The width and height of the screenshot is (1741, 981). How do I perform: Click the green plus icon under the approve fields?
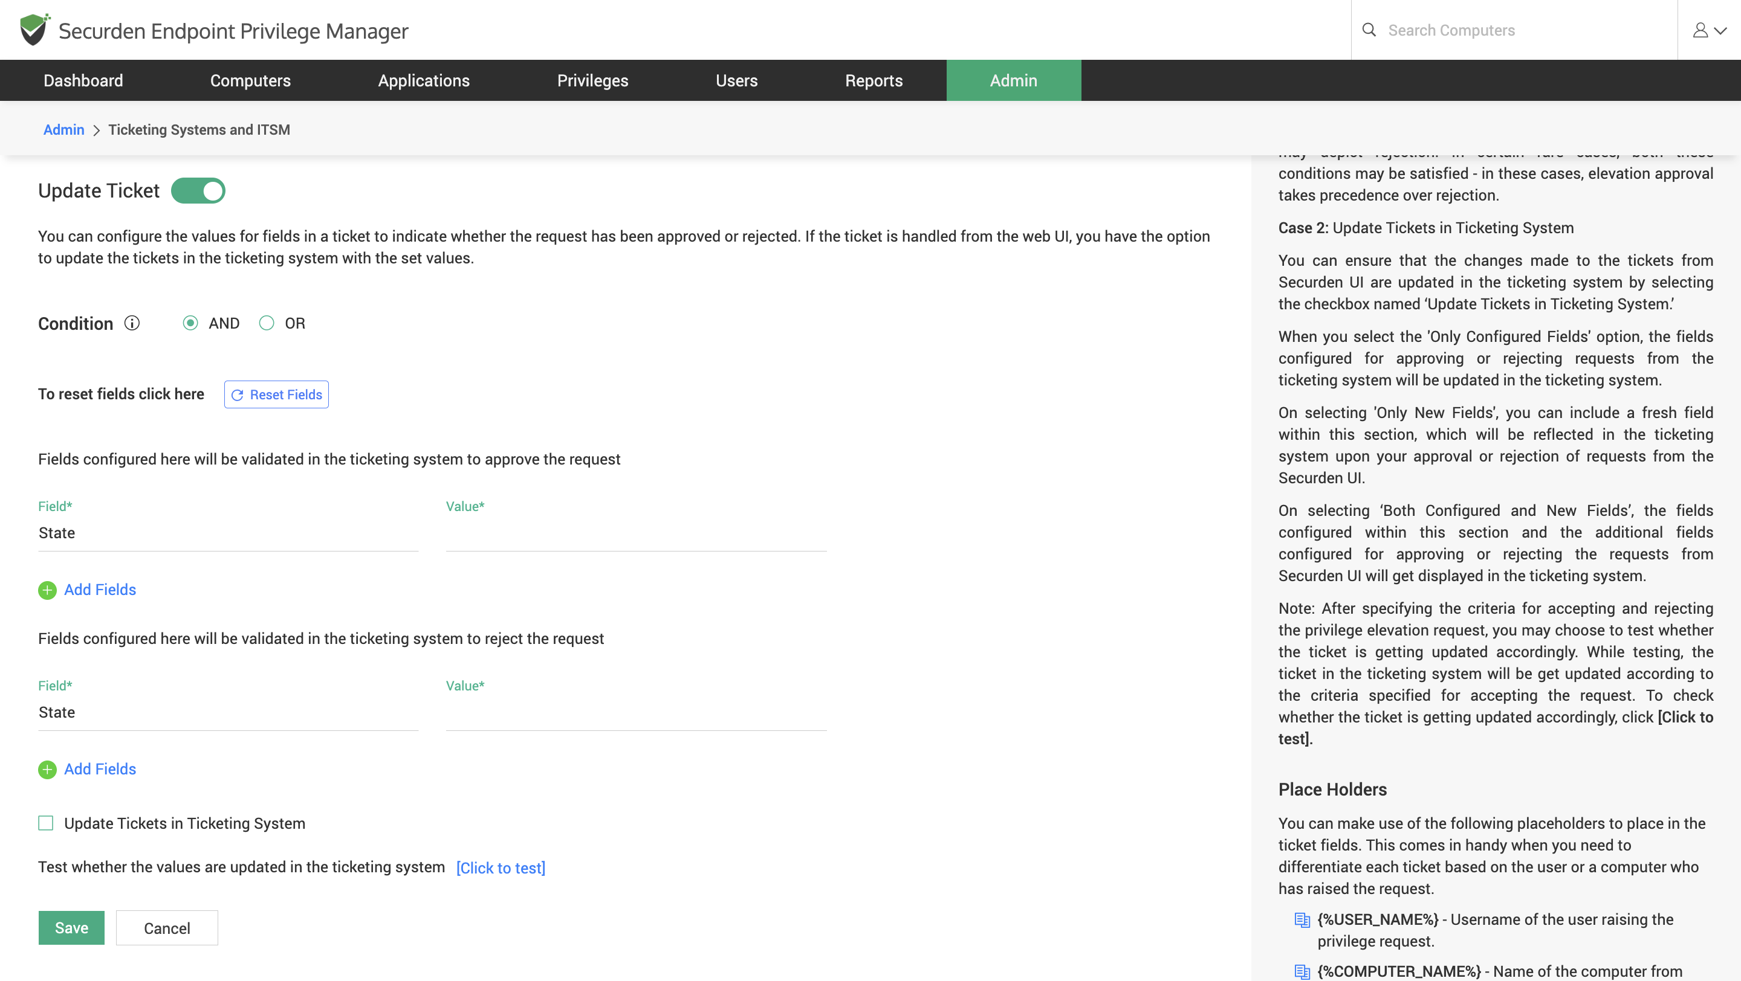click(x=47, y=590)
